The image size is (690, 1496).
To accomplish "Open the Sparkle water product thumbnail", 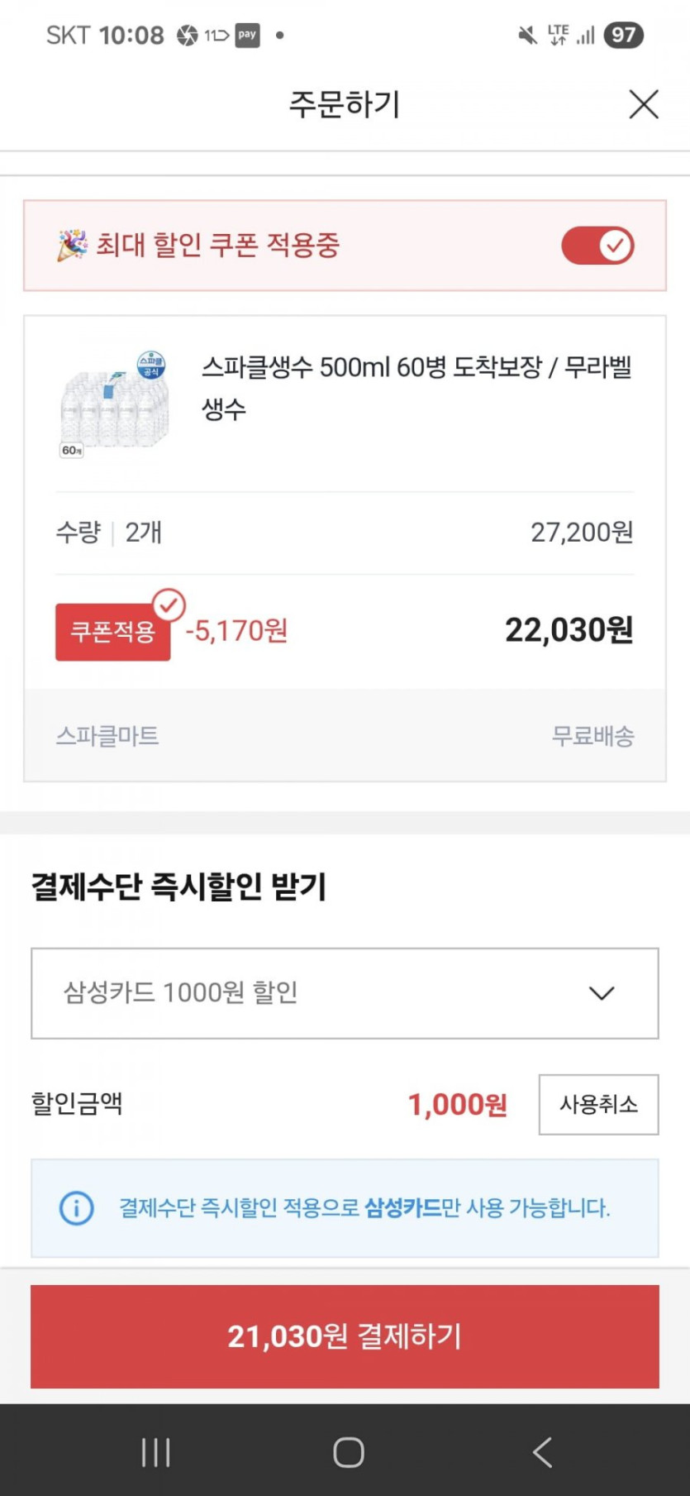I will pyautogui.click(x=113, y=404).
